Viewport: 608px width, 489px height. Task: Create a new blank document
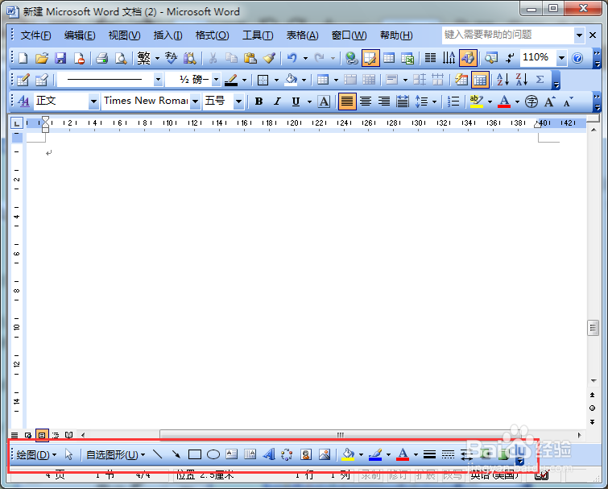[x=23, y=58]
